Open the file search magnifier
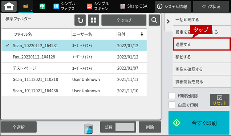Screen dimensions: 231x136 pos(154,20)
